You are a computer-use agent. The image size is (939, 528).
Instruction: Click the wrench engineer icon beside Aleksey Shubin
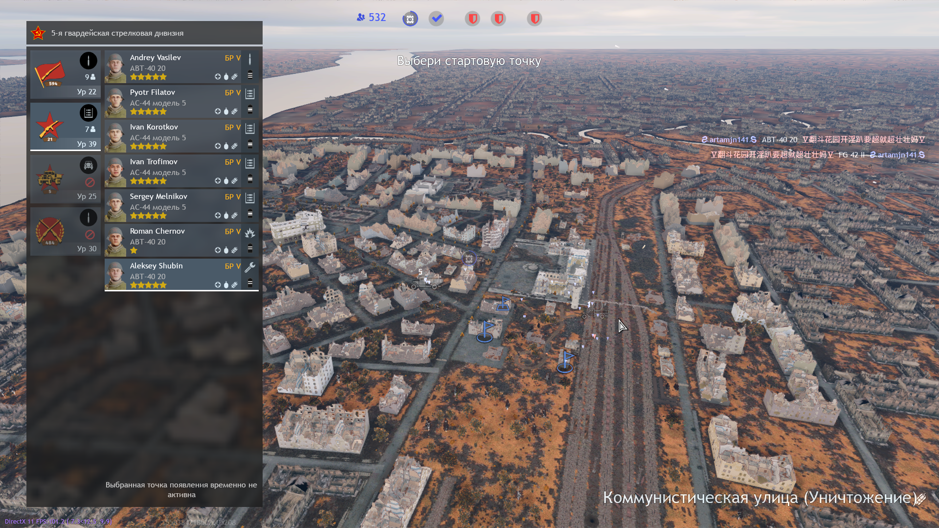250,267
